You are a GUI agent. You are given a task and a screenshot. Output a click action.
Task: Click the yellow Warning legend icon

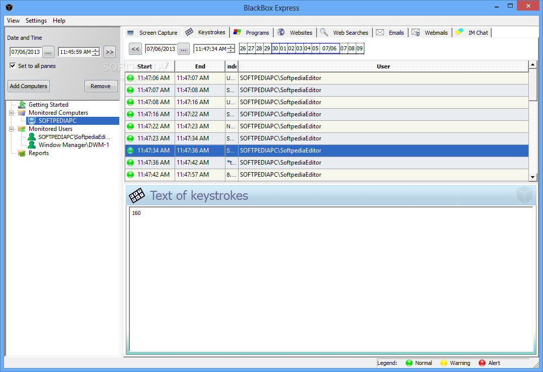(x=444, y=363)
